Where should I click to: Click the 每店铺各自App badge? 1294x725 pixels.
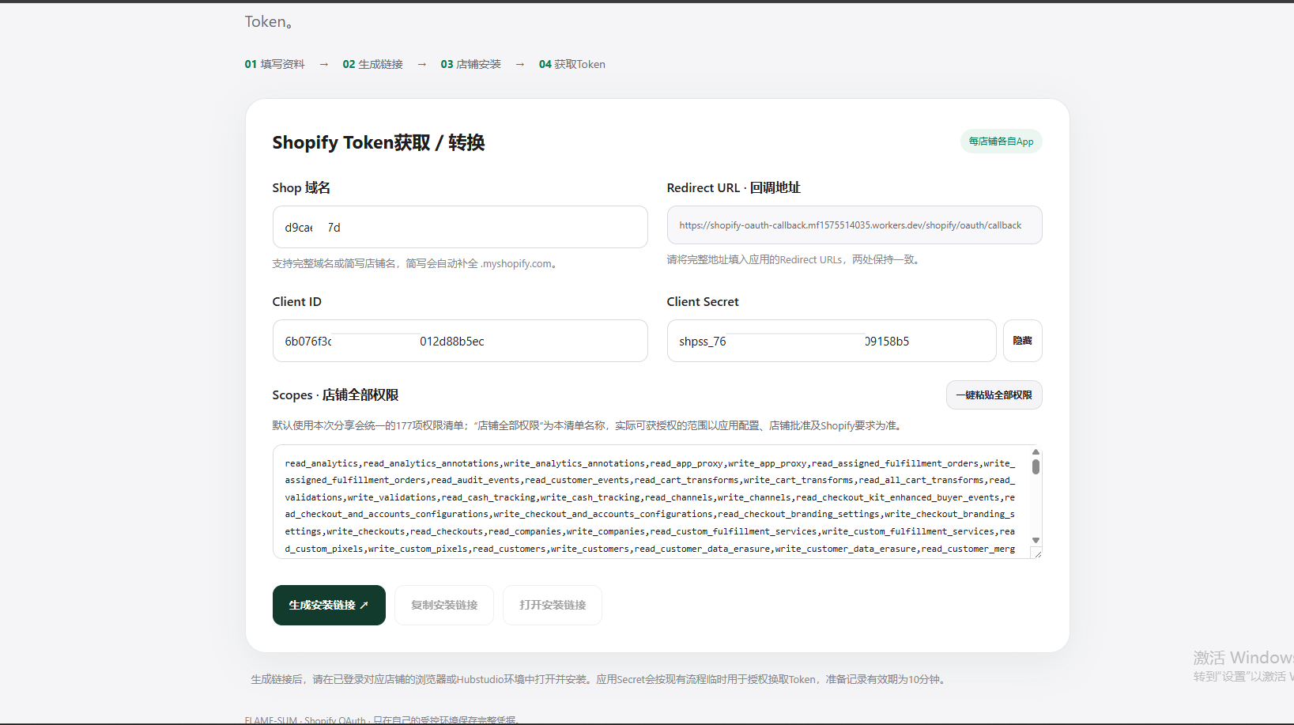coord(1001,142)
